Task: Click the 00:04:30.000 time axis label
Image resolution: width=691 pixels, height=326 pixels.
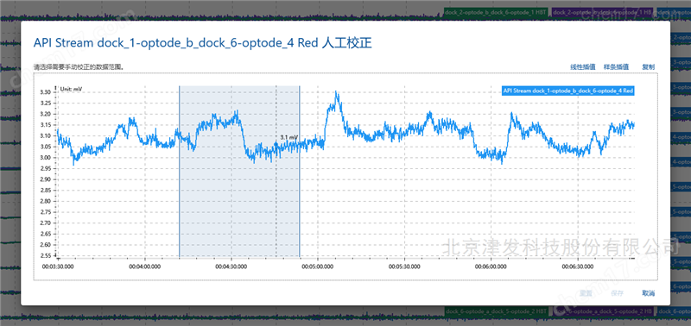Action: tap(231, 266)
